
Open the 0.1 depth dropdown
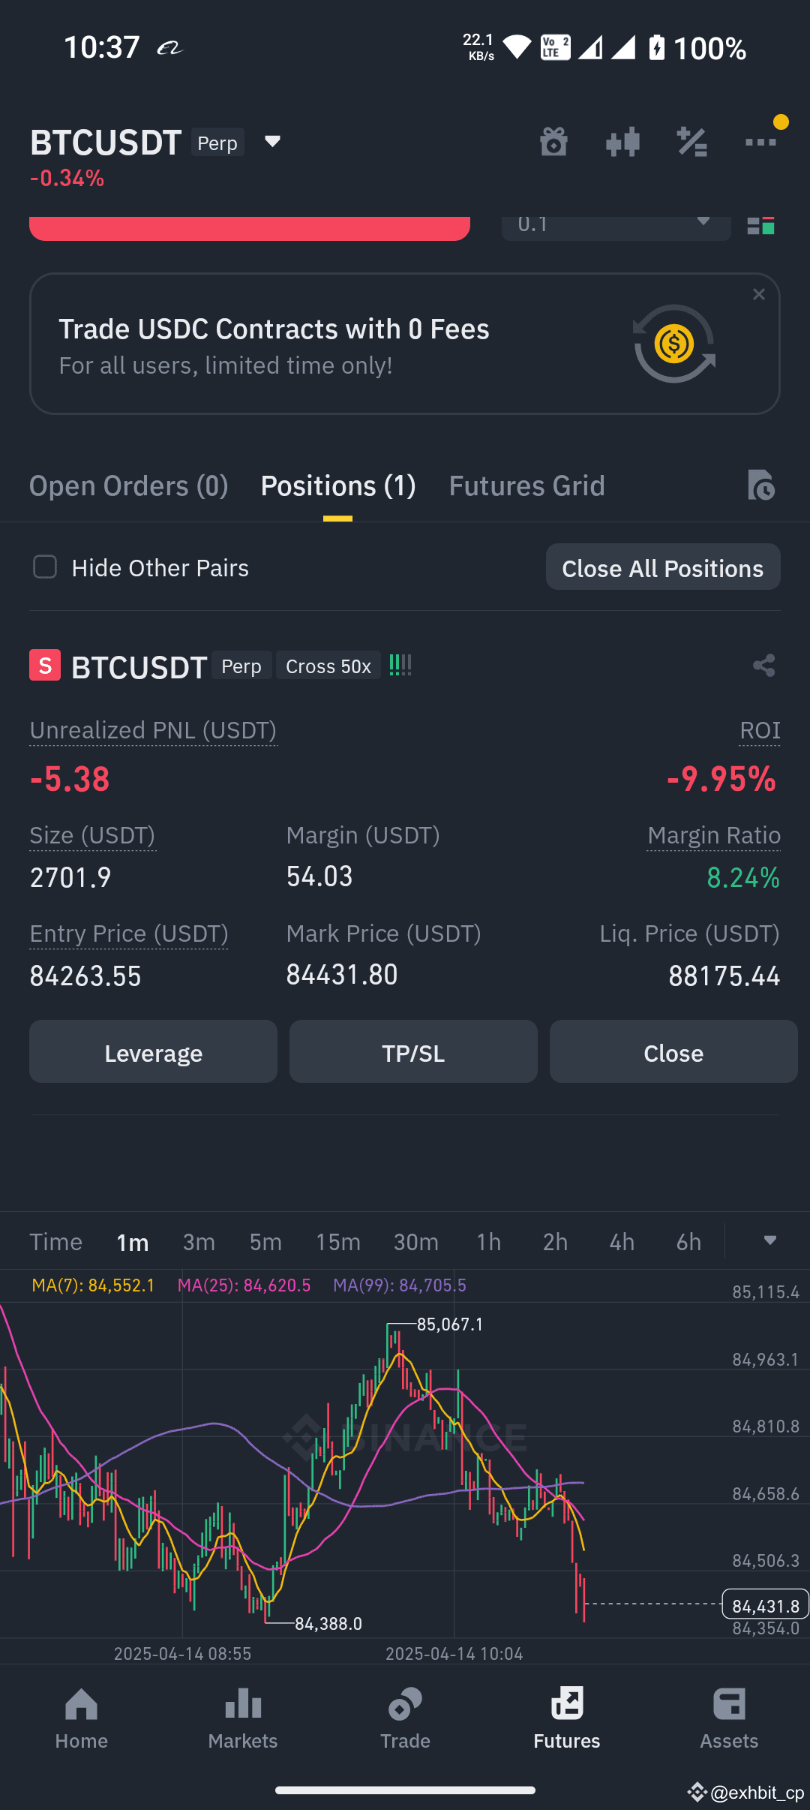pyautogui.click(x=616, y=227)
